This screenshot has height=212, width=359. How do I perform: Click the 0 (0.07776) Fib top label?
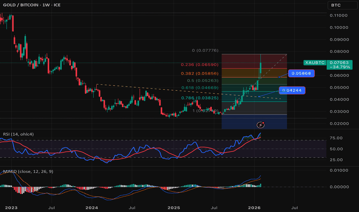click(x=205, y=50)
